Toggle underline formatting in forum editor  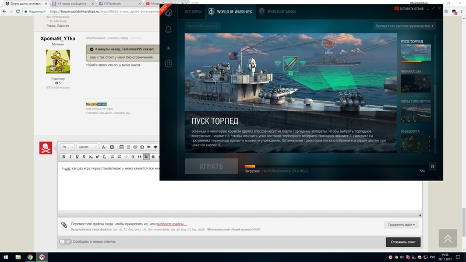point(77,157)
